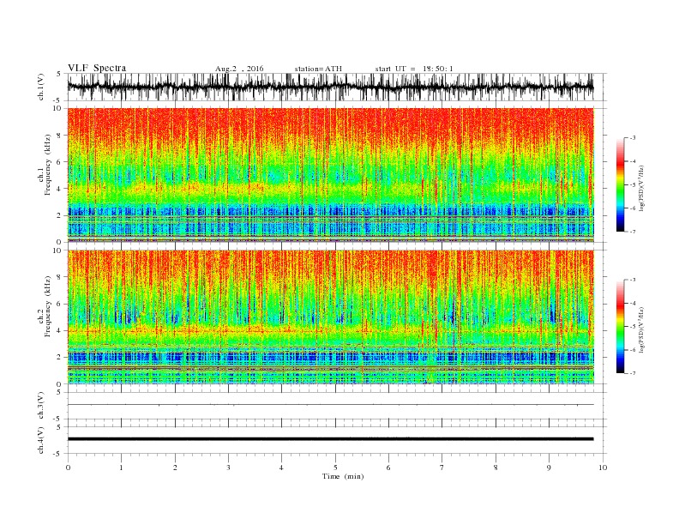Click the "6" tick on Time axis

388,468
